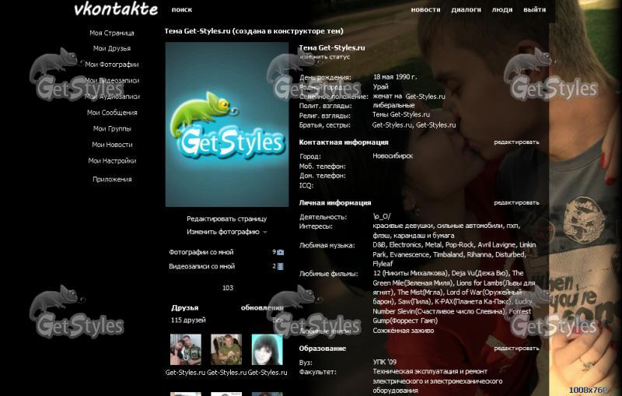Click обновления in the friends section
622x396 pixels.
coord(262,308)
